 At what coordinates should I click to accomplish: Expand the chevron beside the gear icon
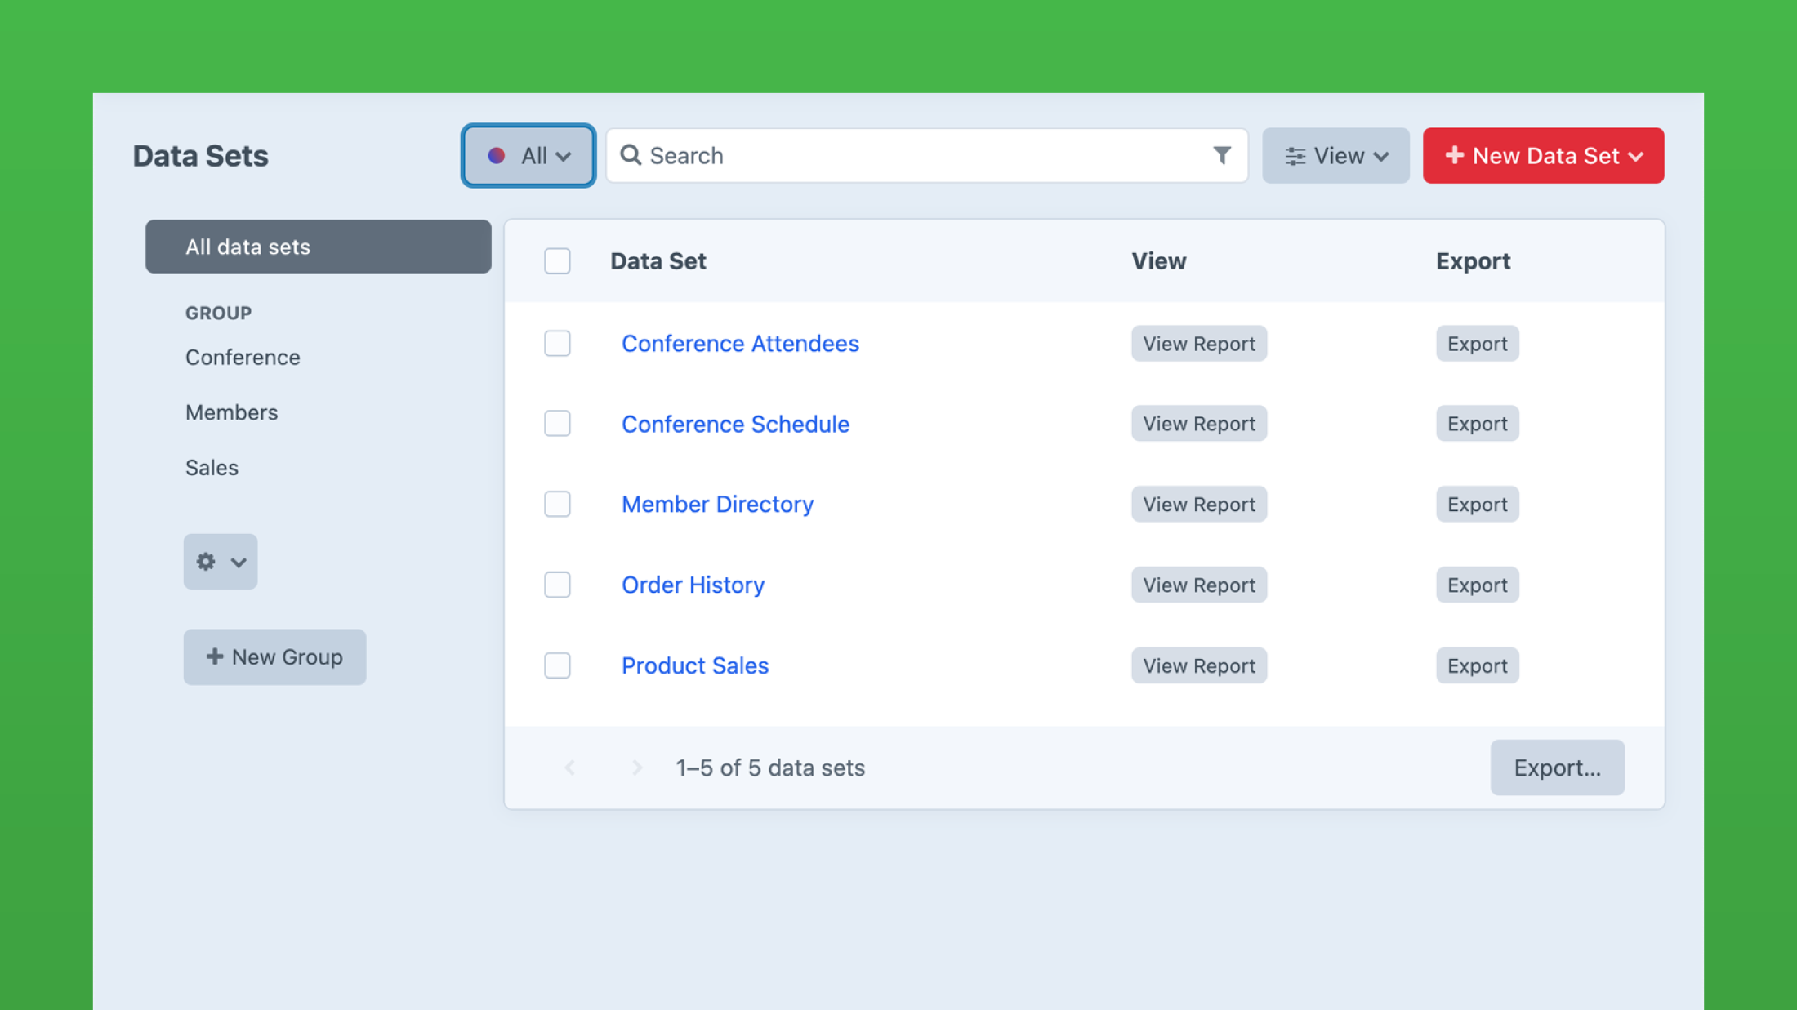point(239,563)
